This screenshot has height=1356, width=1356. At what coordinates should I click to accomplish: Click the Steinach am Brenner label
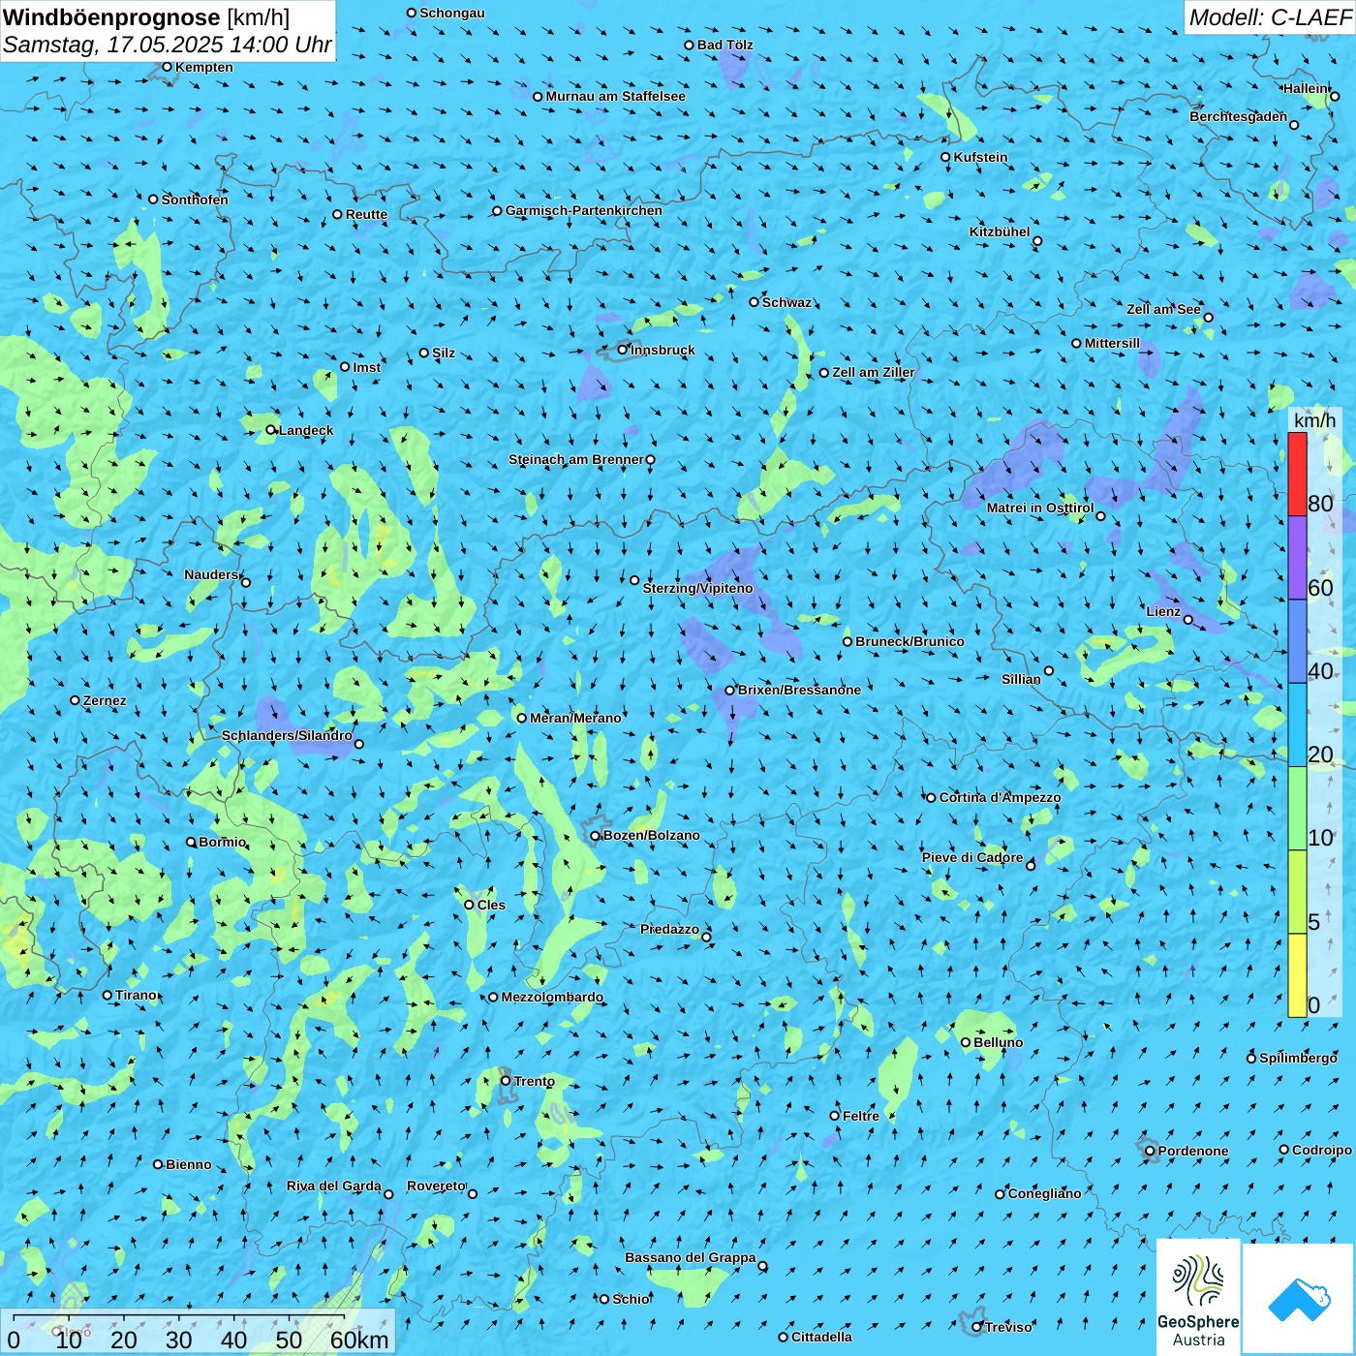575,459
